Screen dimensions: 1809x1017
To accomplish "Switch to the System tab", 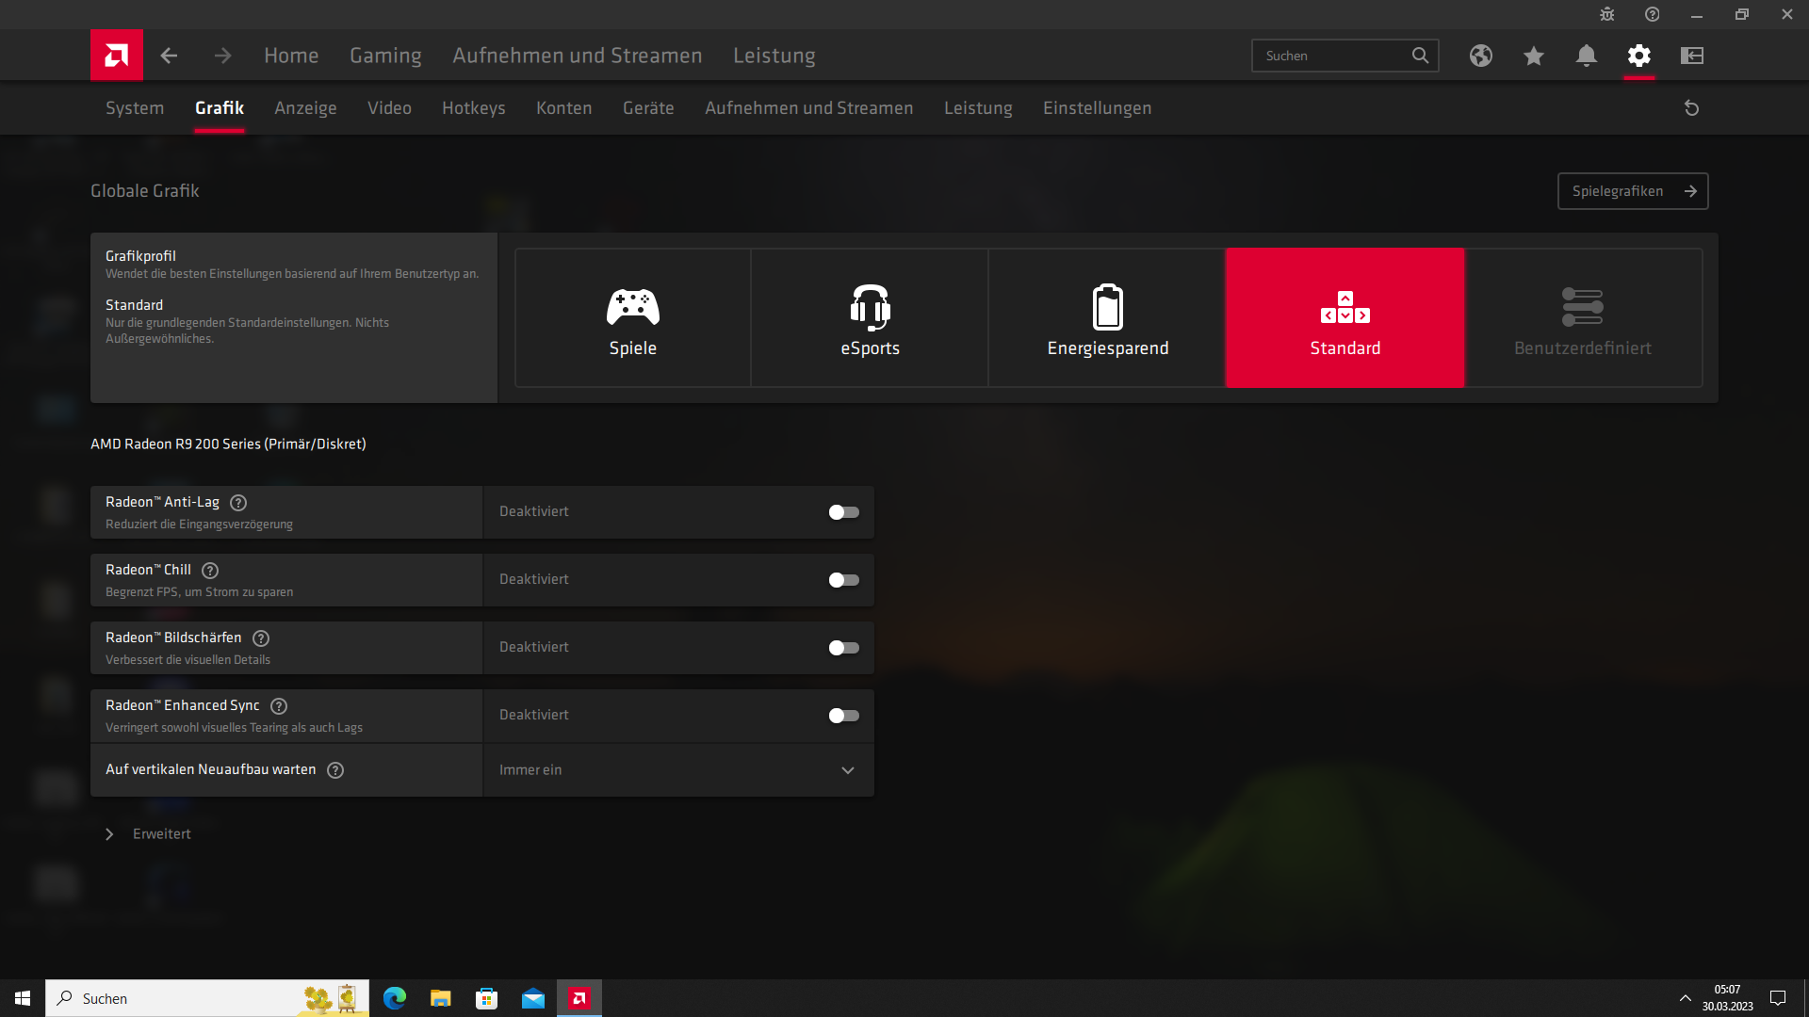I will (x=135, y=108).
